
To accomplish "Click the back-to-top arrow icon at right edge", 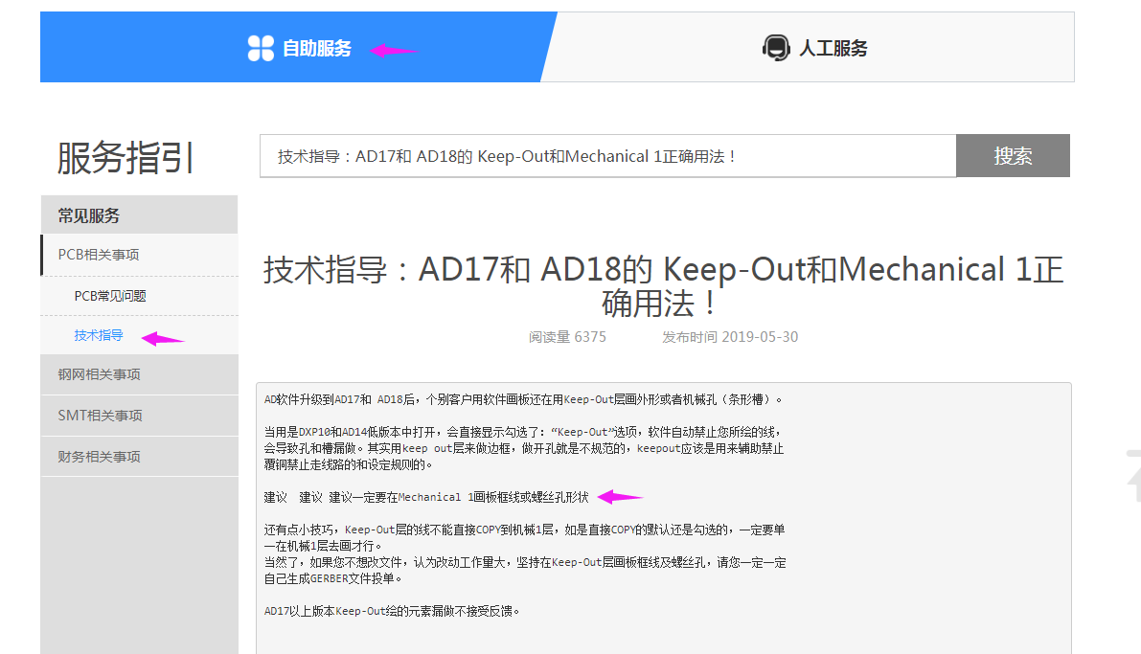I will (1133, 476).
